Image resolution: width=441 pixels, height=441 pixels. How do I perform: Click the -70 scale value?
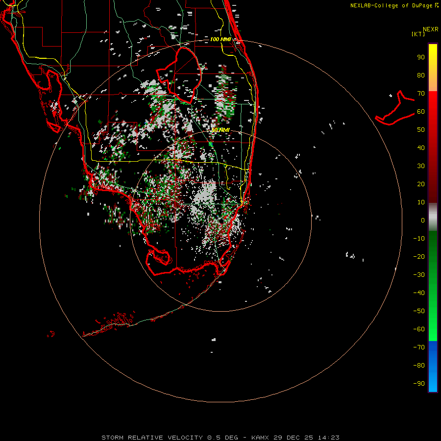pyautogui.click(x=419, y=347)
